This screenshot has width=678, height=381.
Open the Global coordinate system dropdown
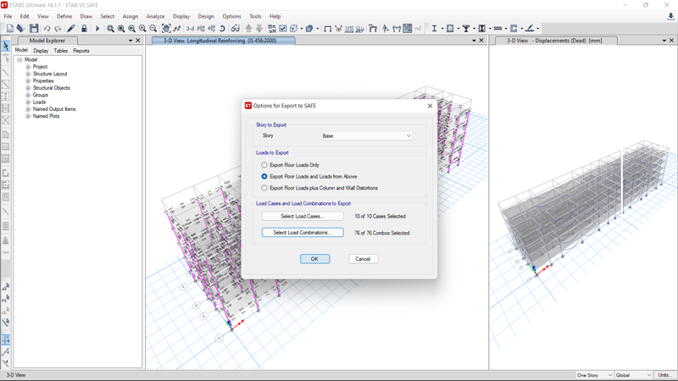pyautogui.click(x=633, y=375)
